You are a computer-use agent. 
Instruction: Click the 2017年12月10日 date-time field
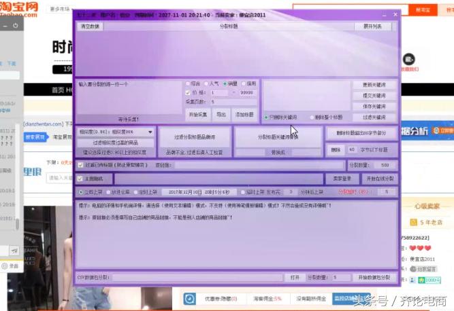coord(199,192)
